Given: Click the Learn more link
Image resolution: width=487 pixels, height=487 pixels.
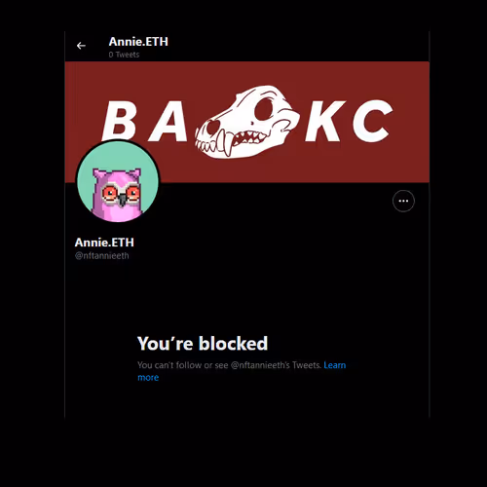Looking at the screenshot, I should click(x=242, y=371).
